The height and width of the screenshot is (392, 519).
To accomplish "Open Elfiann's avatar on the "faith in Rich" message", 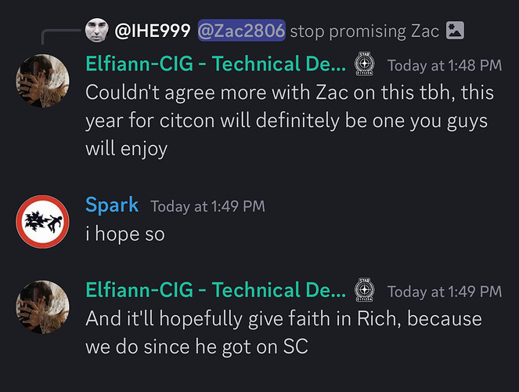I will 43,307.
